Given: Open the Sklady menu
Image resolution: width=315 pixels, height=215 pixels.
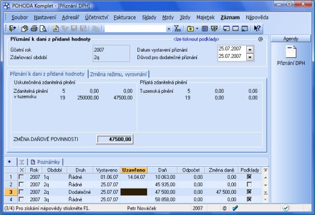Looking at the screenshot, I should pos(149,18).
